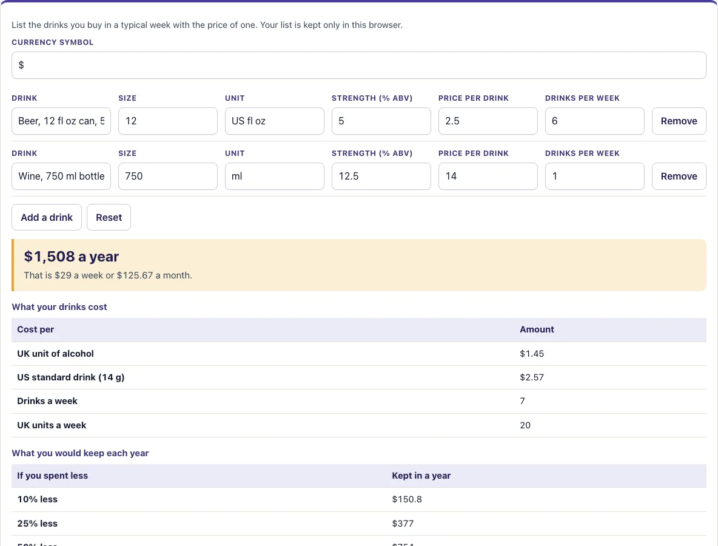This screenshot has width=718, height=546.
Task: Click the $377 kept value
Action: pos(403,524)
